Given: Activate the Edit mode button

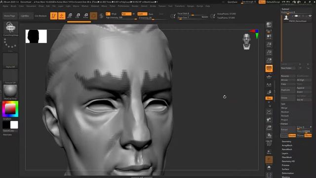Looking at the screenshot, I should (x=54, y=16).
